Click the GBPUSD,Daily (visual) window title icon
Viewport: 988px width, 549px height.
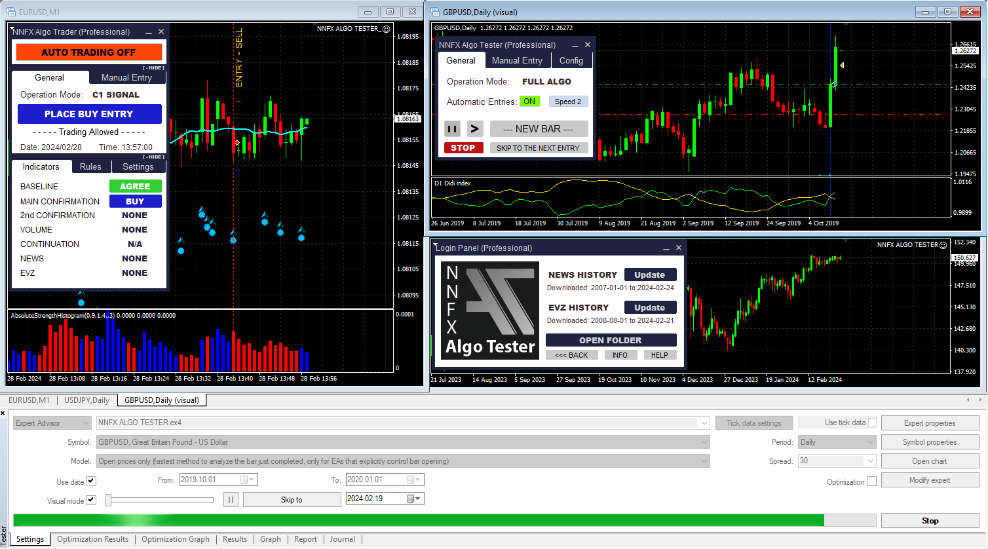point(435,12)
